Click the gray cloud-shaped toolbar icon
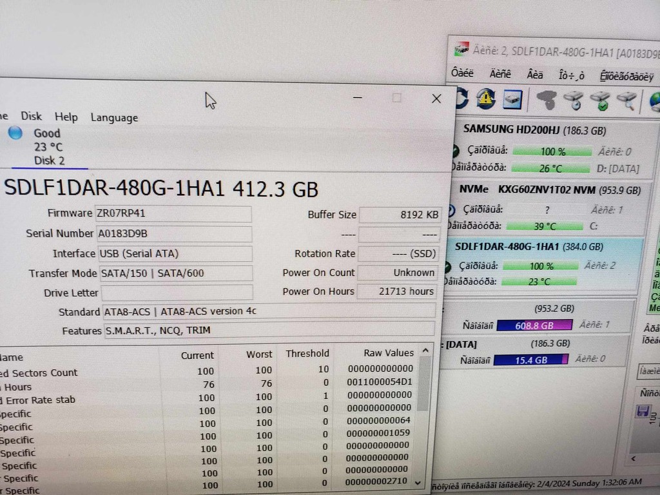The image size is (660, 495). tap(546, 101)
